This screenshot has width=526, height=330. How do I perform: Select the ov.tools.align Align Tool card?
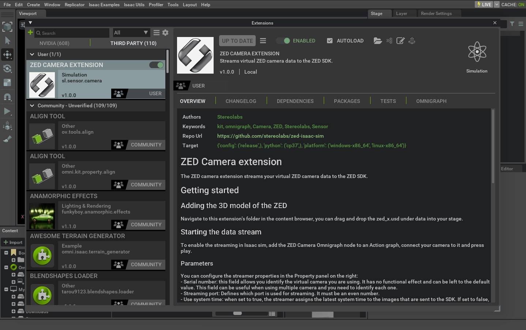[x=96, y=131]
